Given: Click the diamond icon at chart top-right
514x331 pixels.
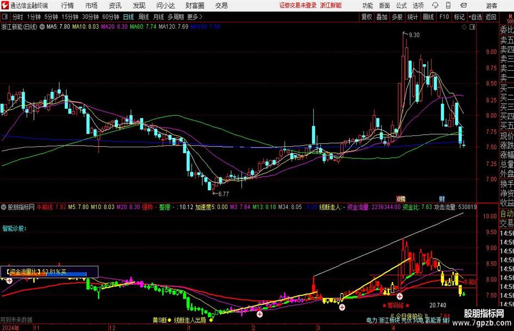Looking at the screenshot, I should tap(464, 27).
